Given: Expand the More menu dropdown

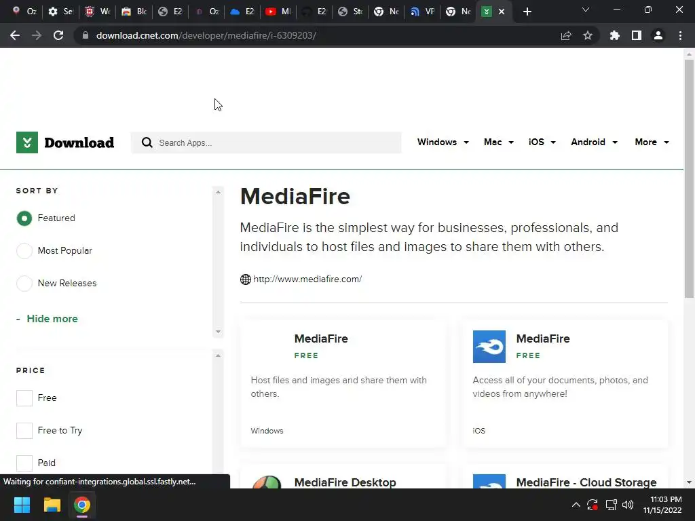Looking at the screenshot, I should (x=652, y=142).
